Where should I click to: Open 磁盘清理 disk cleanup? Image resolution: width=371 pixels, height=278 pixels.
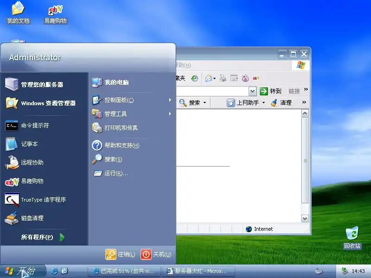coord(24,218)
